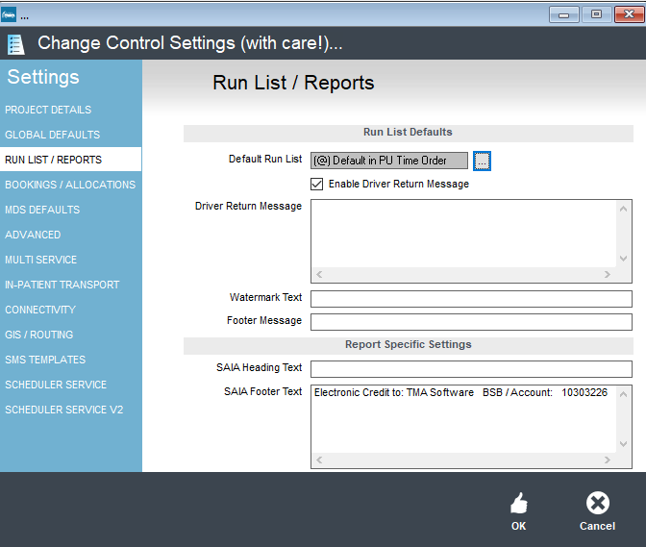This screenshot has height=547, width=646.
Task: Focus the SAIA Heading Text field
Action: [x=471, y=369]
